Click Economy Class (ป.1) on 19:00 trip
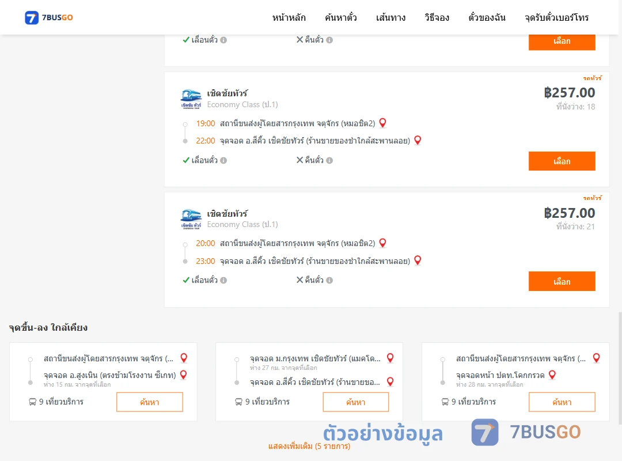This screenshot has width=622, height=461. (242, 104)
